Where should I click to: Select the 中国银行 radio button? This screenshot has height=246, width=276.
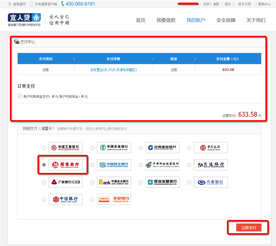point(189,148)
